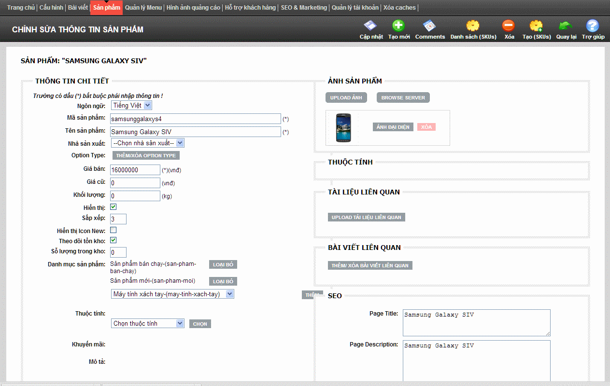The width and height of the screenshot is (610, 386).
Task: Open Quản lý tài khoản menu
Action: pos(355,8)
